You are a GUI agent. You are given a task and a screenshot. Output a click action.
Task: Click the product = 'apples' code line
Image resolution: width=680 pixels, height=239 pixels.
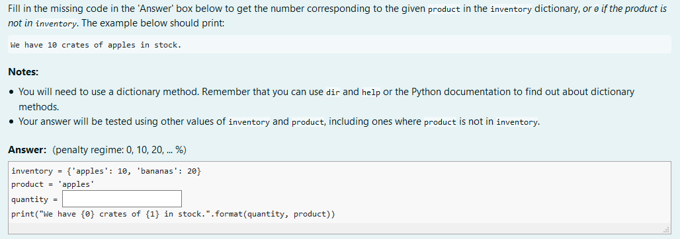(x=53, y=184)
